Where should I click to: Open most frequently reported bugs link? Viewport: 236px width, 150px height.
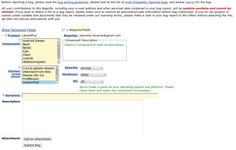coord(146,2)
